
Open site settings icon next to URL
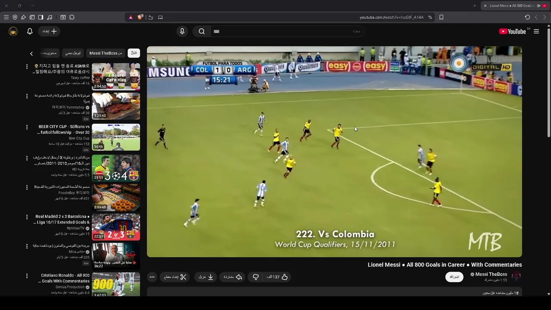tap(430, 17)
